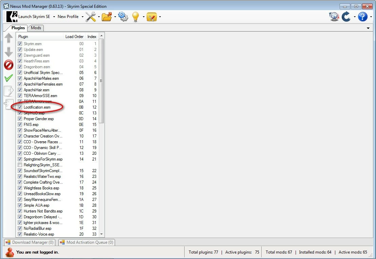Open the update arrow dropdown

coord(354,17)
